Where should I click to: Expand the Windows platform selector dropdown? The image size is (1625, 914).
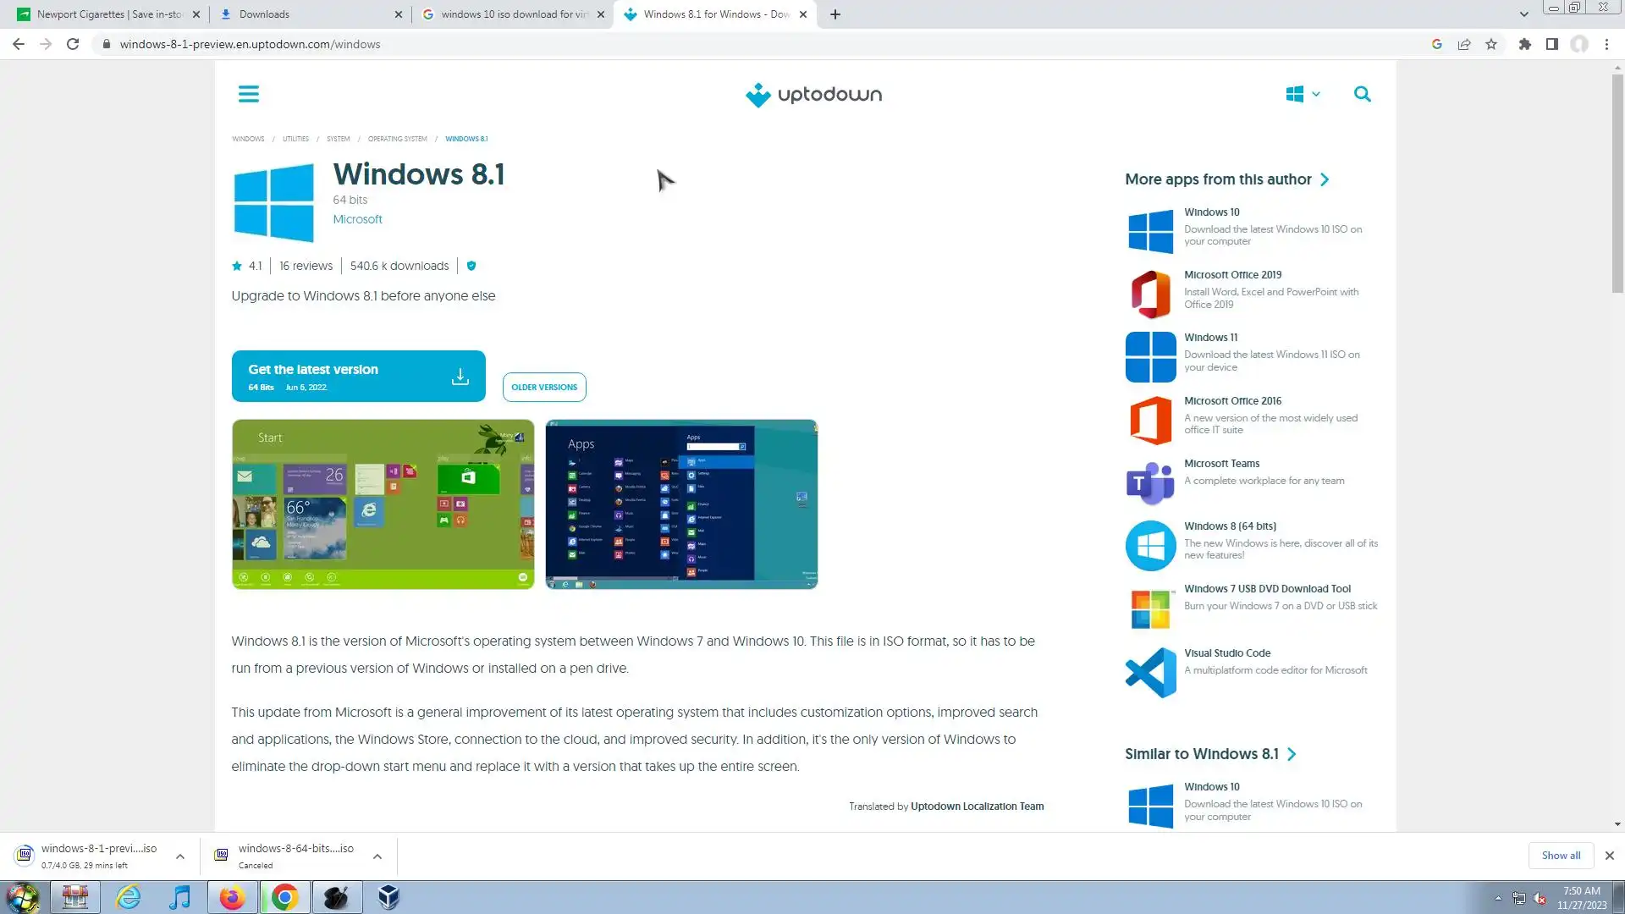click(1303, 94)
